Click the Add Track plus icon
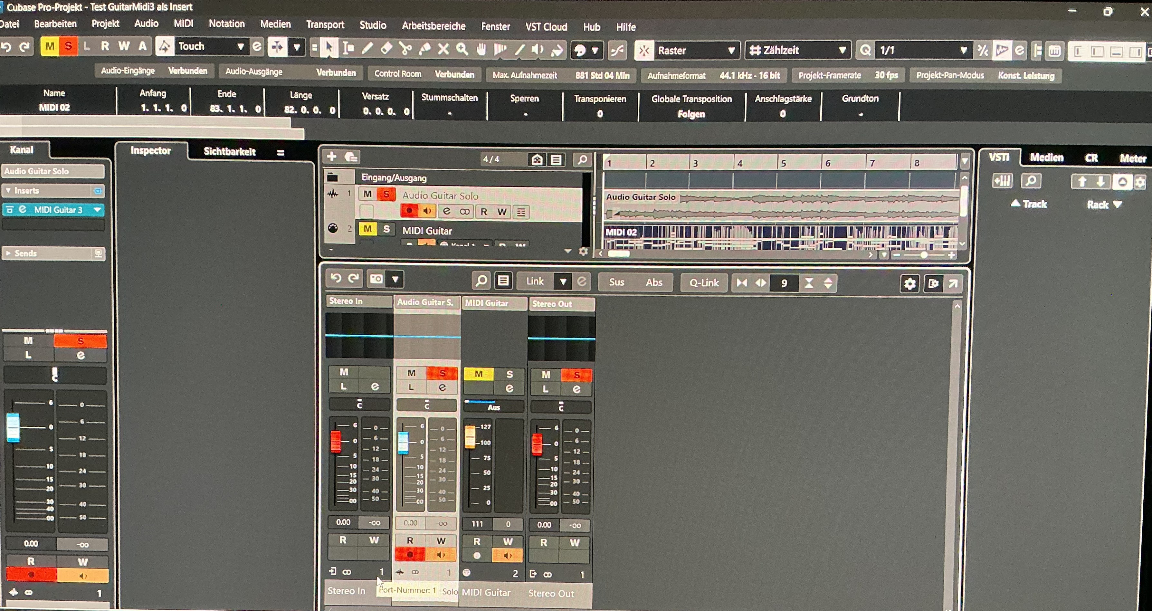 331,157
